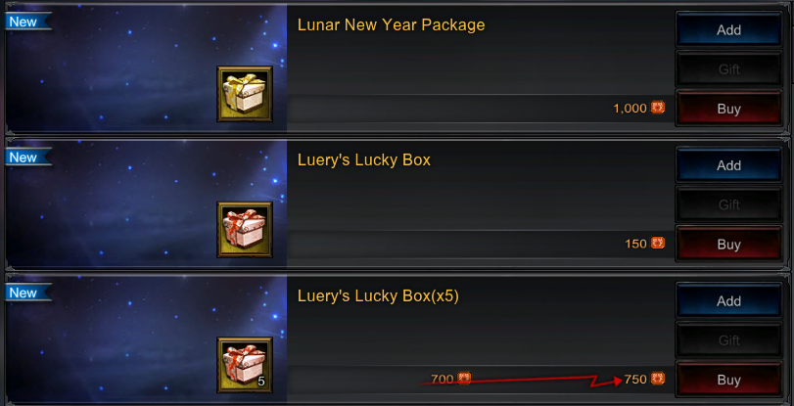Image resolution: width=794 pixels, height=406 pixels.
Task: Add Luery's Lucky Box(x5) to cart
Action: click(x=728, y=301)
